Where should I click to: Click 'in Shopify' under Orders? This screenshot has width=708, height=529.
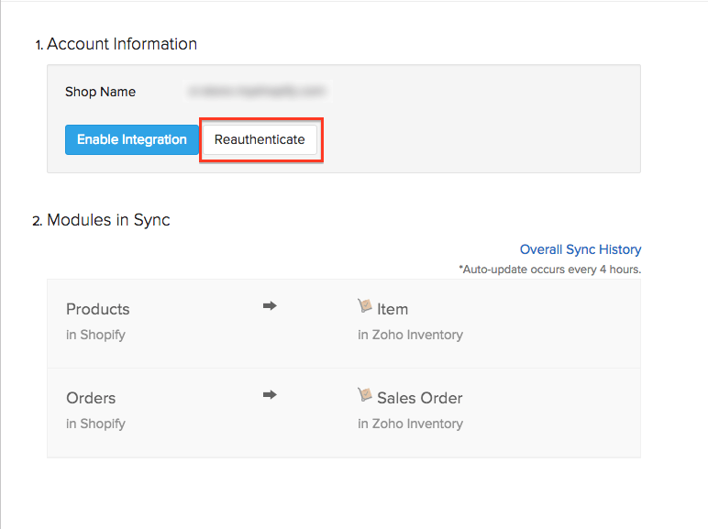tap(95, 424)
